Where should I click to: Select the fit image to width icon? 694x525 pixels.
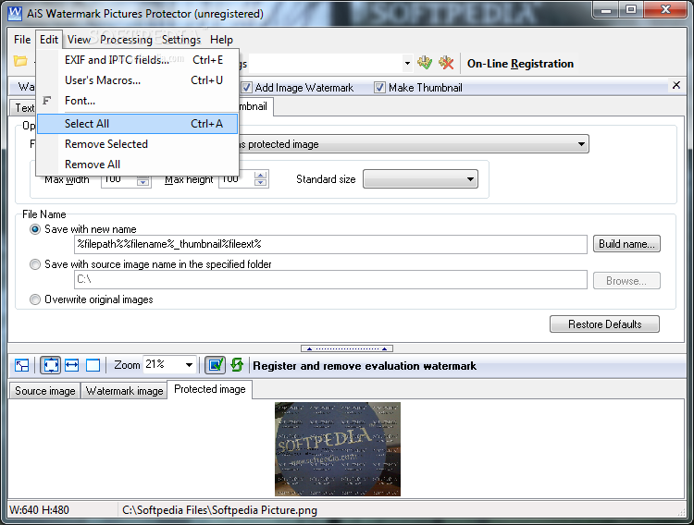click(x=71, y=365)
